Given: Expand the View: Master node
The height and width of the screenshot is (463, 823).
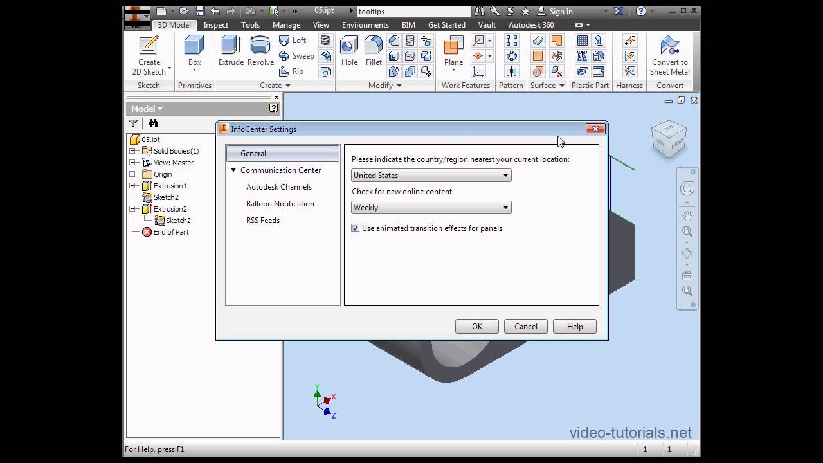Looking at the screenshot, I should (x=132, y=163).
